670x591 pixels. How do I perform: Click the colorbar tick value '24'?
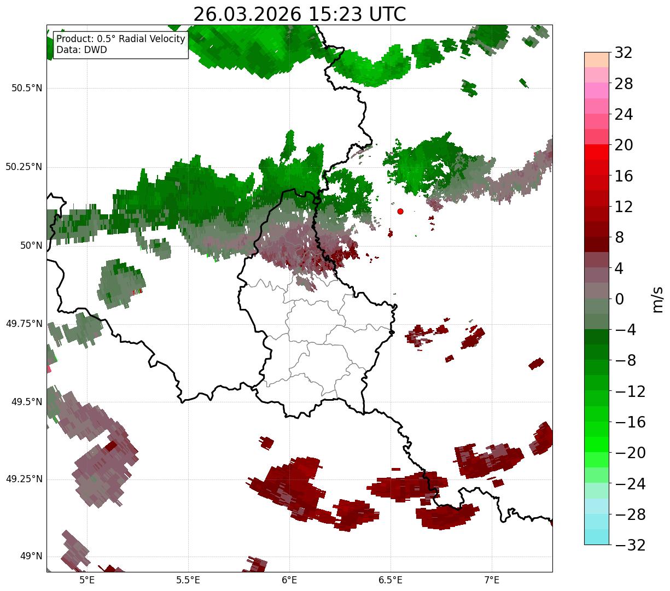point(624,115)
